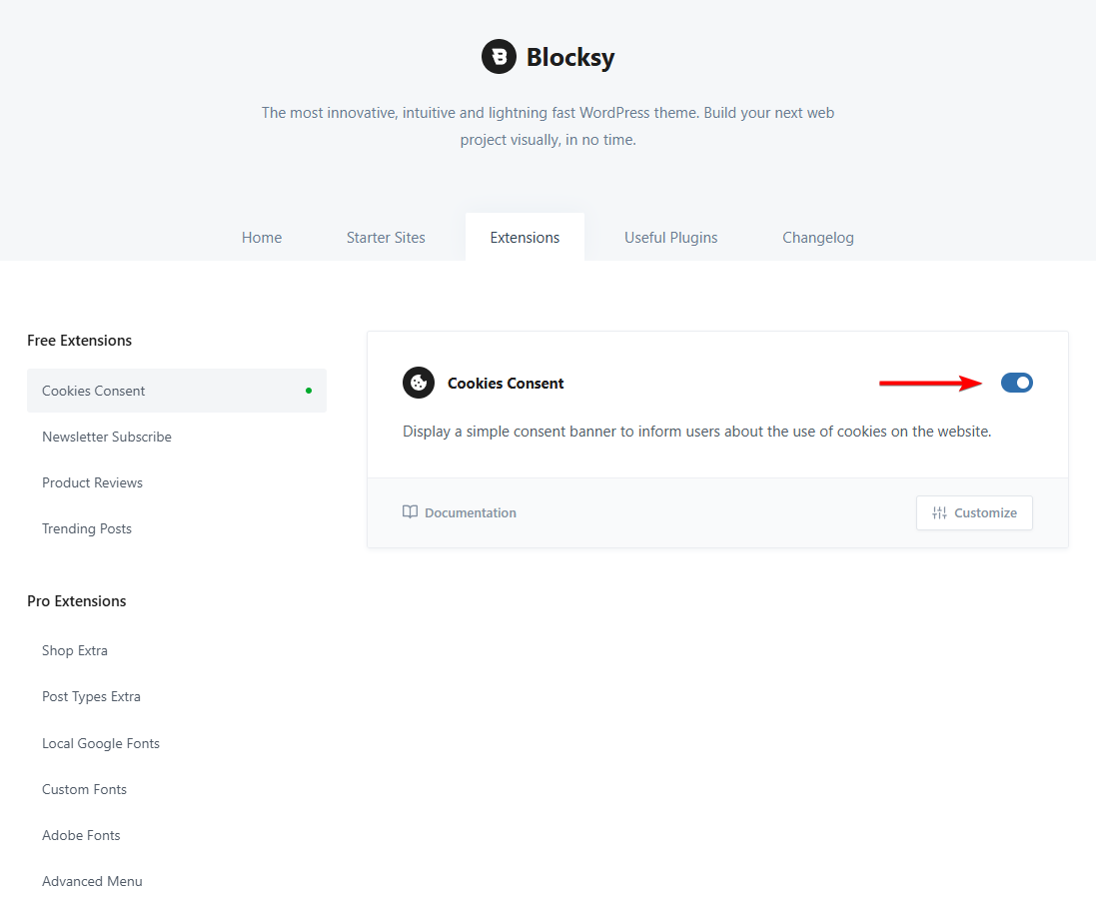Click the Blocksy logo icon
Screen dimensions: 1096x904
click(499, 57)
